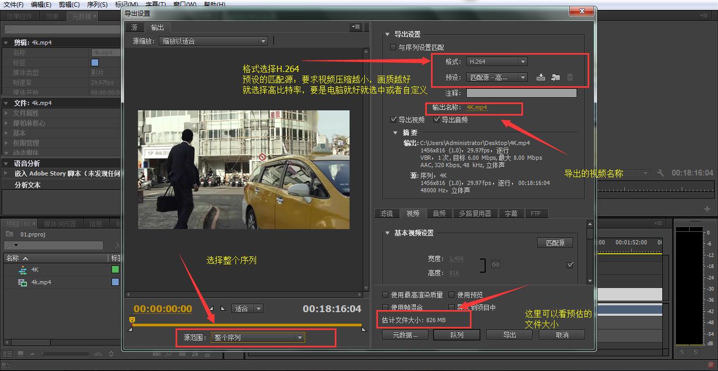Image resolution: width=718 pixels, height=371 pixels.
Task: Open the preview panel flyout menu icon
Action: pos(356,27)
